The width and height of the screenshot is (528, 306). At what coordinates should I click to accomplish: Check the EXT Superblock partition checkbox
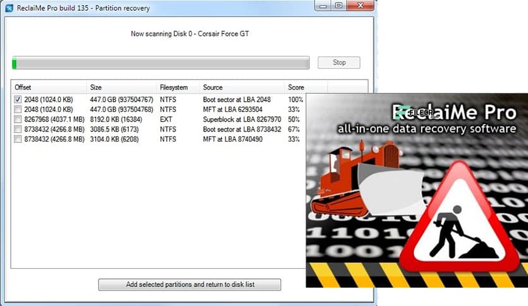(x=18, y=119)
